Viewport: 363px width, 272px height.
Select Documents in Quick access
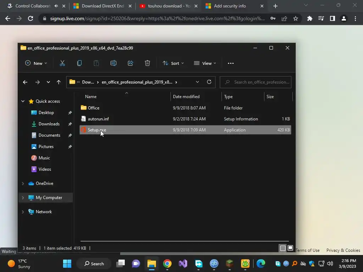click(49, 135)
